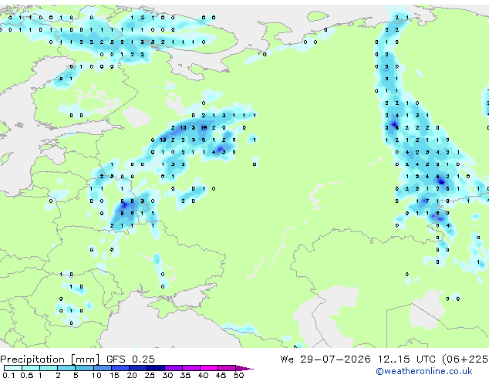The width and height of the screenshot is (489, 378).
Task: Click the legend label '25'
Action: 150,375
